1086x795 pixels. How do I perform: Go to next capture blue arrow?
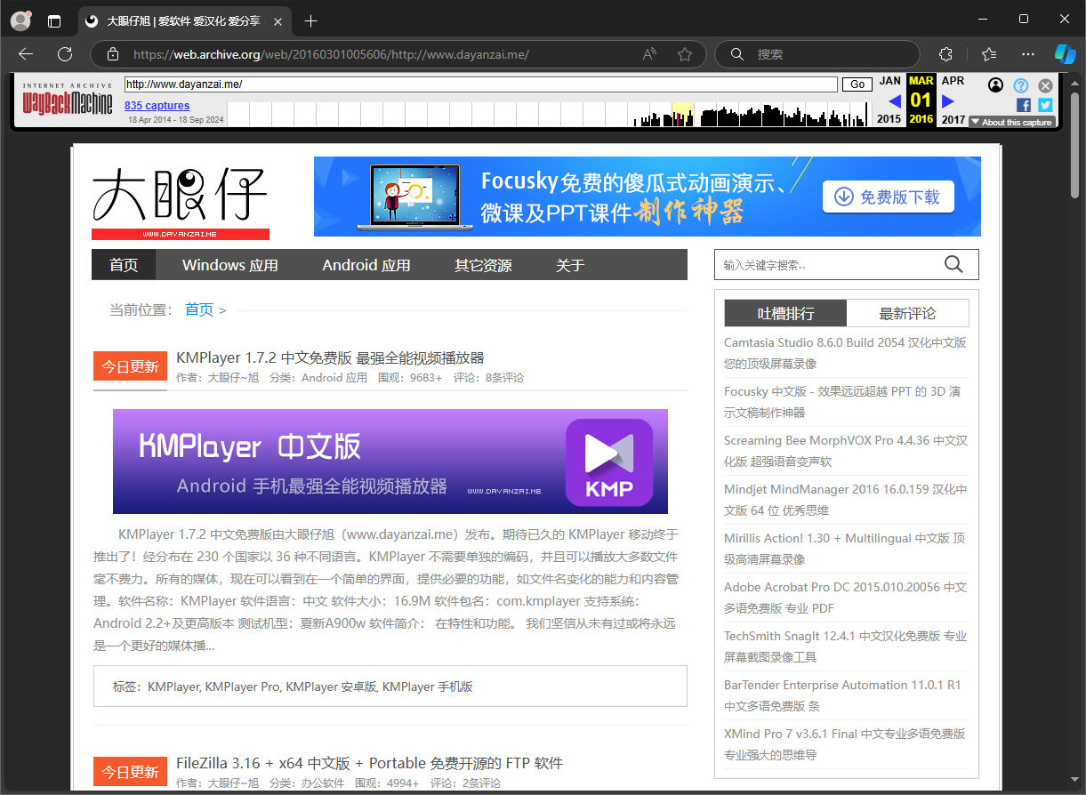coord(948,100)
